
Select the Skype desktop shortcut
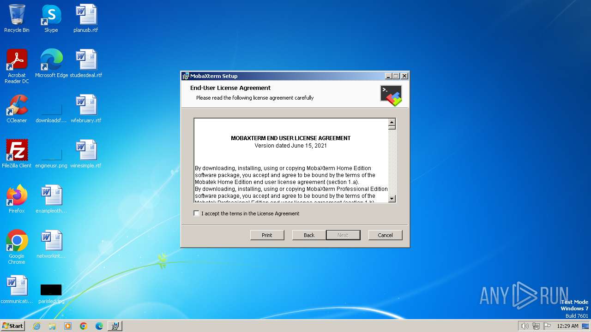51,19
